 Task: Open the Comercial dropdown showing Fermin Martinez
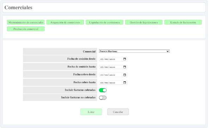point(134,51)
